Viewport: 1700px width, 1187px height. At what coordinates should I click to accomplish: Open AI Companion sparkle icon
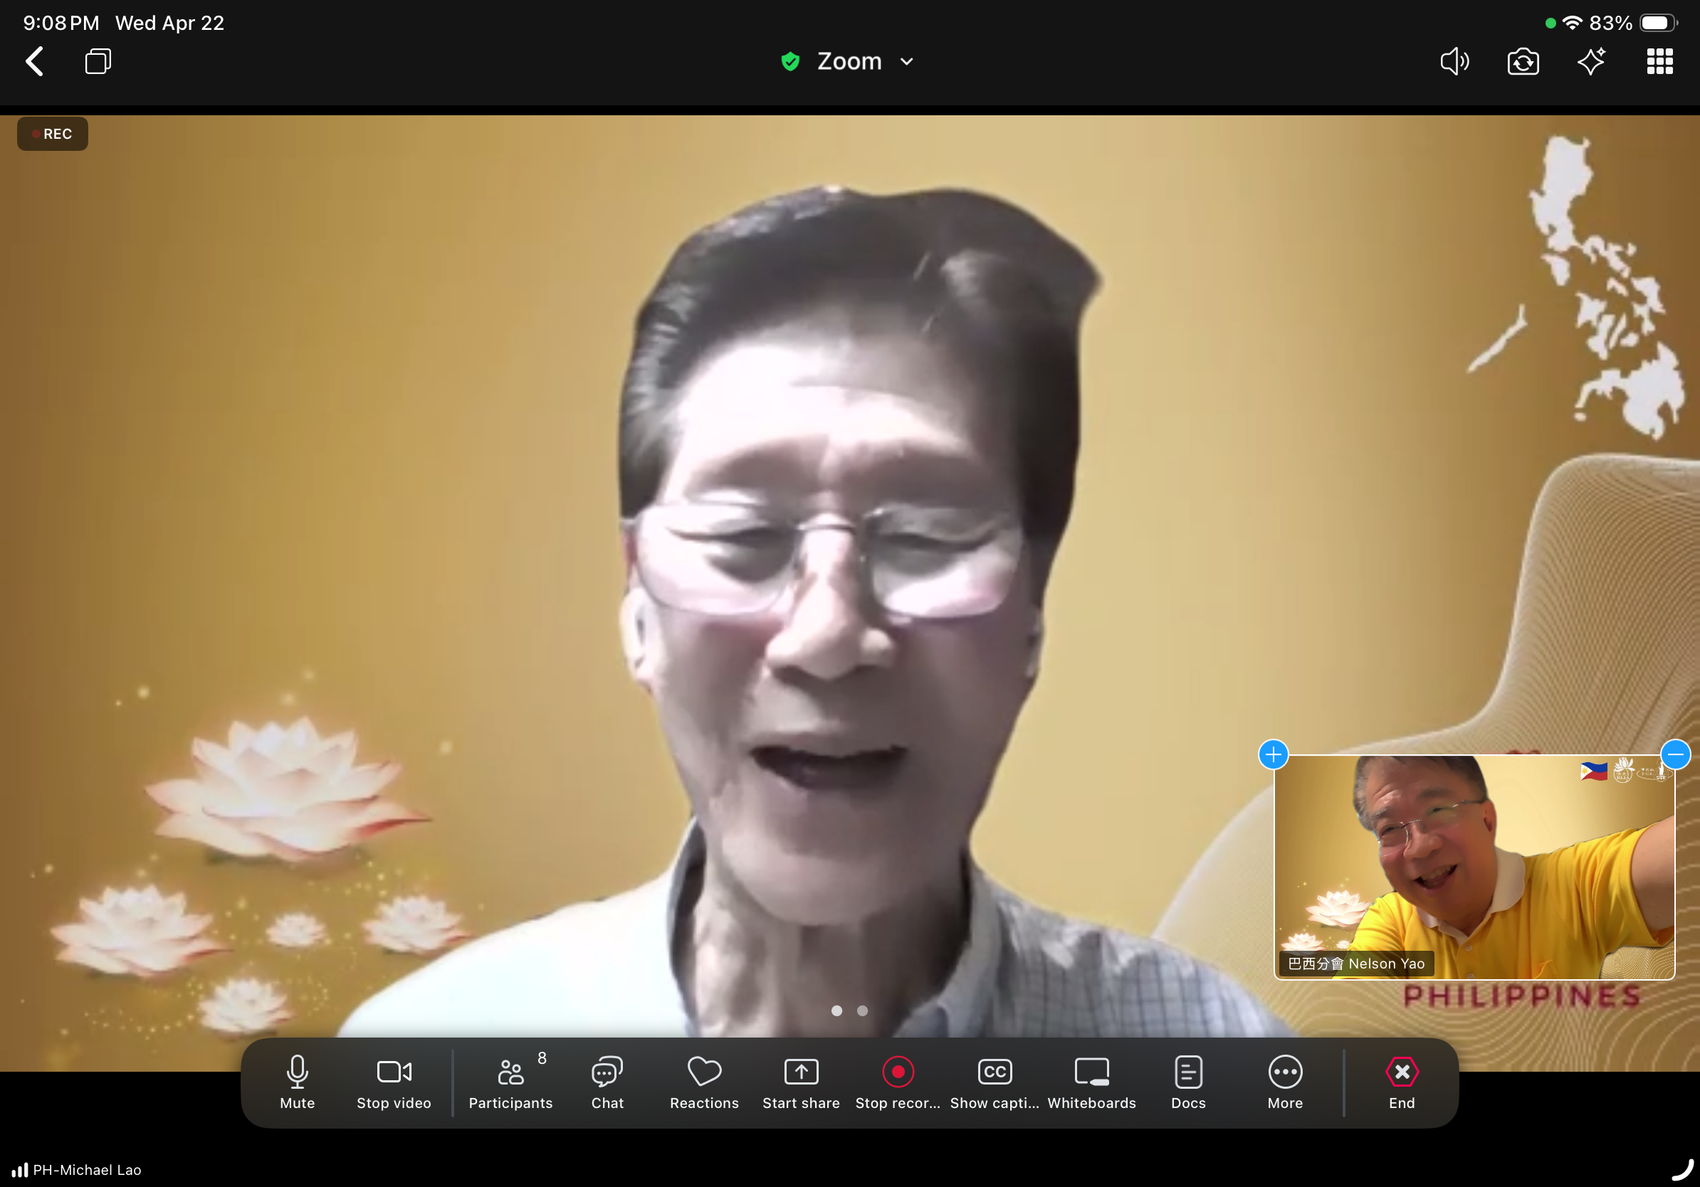click(x=1590, y=61)
